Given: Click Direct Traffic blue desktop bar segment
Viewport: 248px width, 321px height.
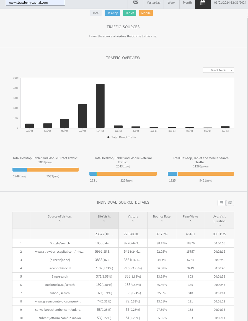Looking at the screenshot, I should (x=20, y=170).
